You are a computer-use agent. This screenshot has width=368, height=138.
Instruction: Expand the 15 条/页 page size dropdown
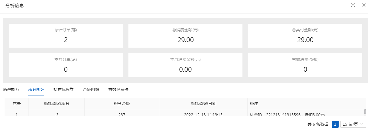pos(353,124)
